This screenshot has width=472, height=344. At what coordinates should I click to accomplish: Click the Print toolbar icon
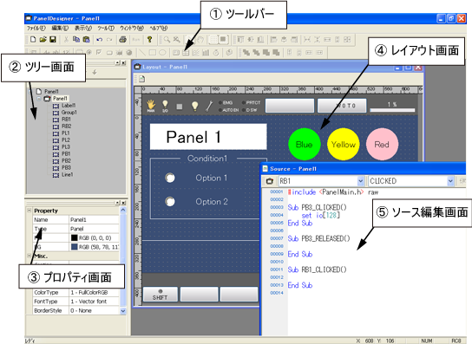click(x=122, y=39)
